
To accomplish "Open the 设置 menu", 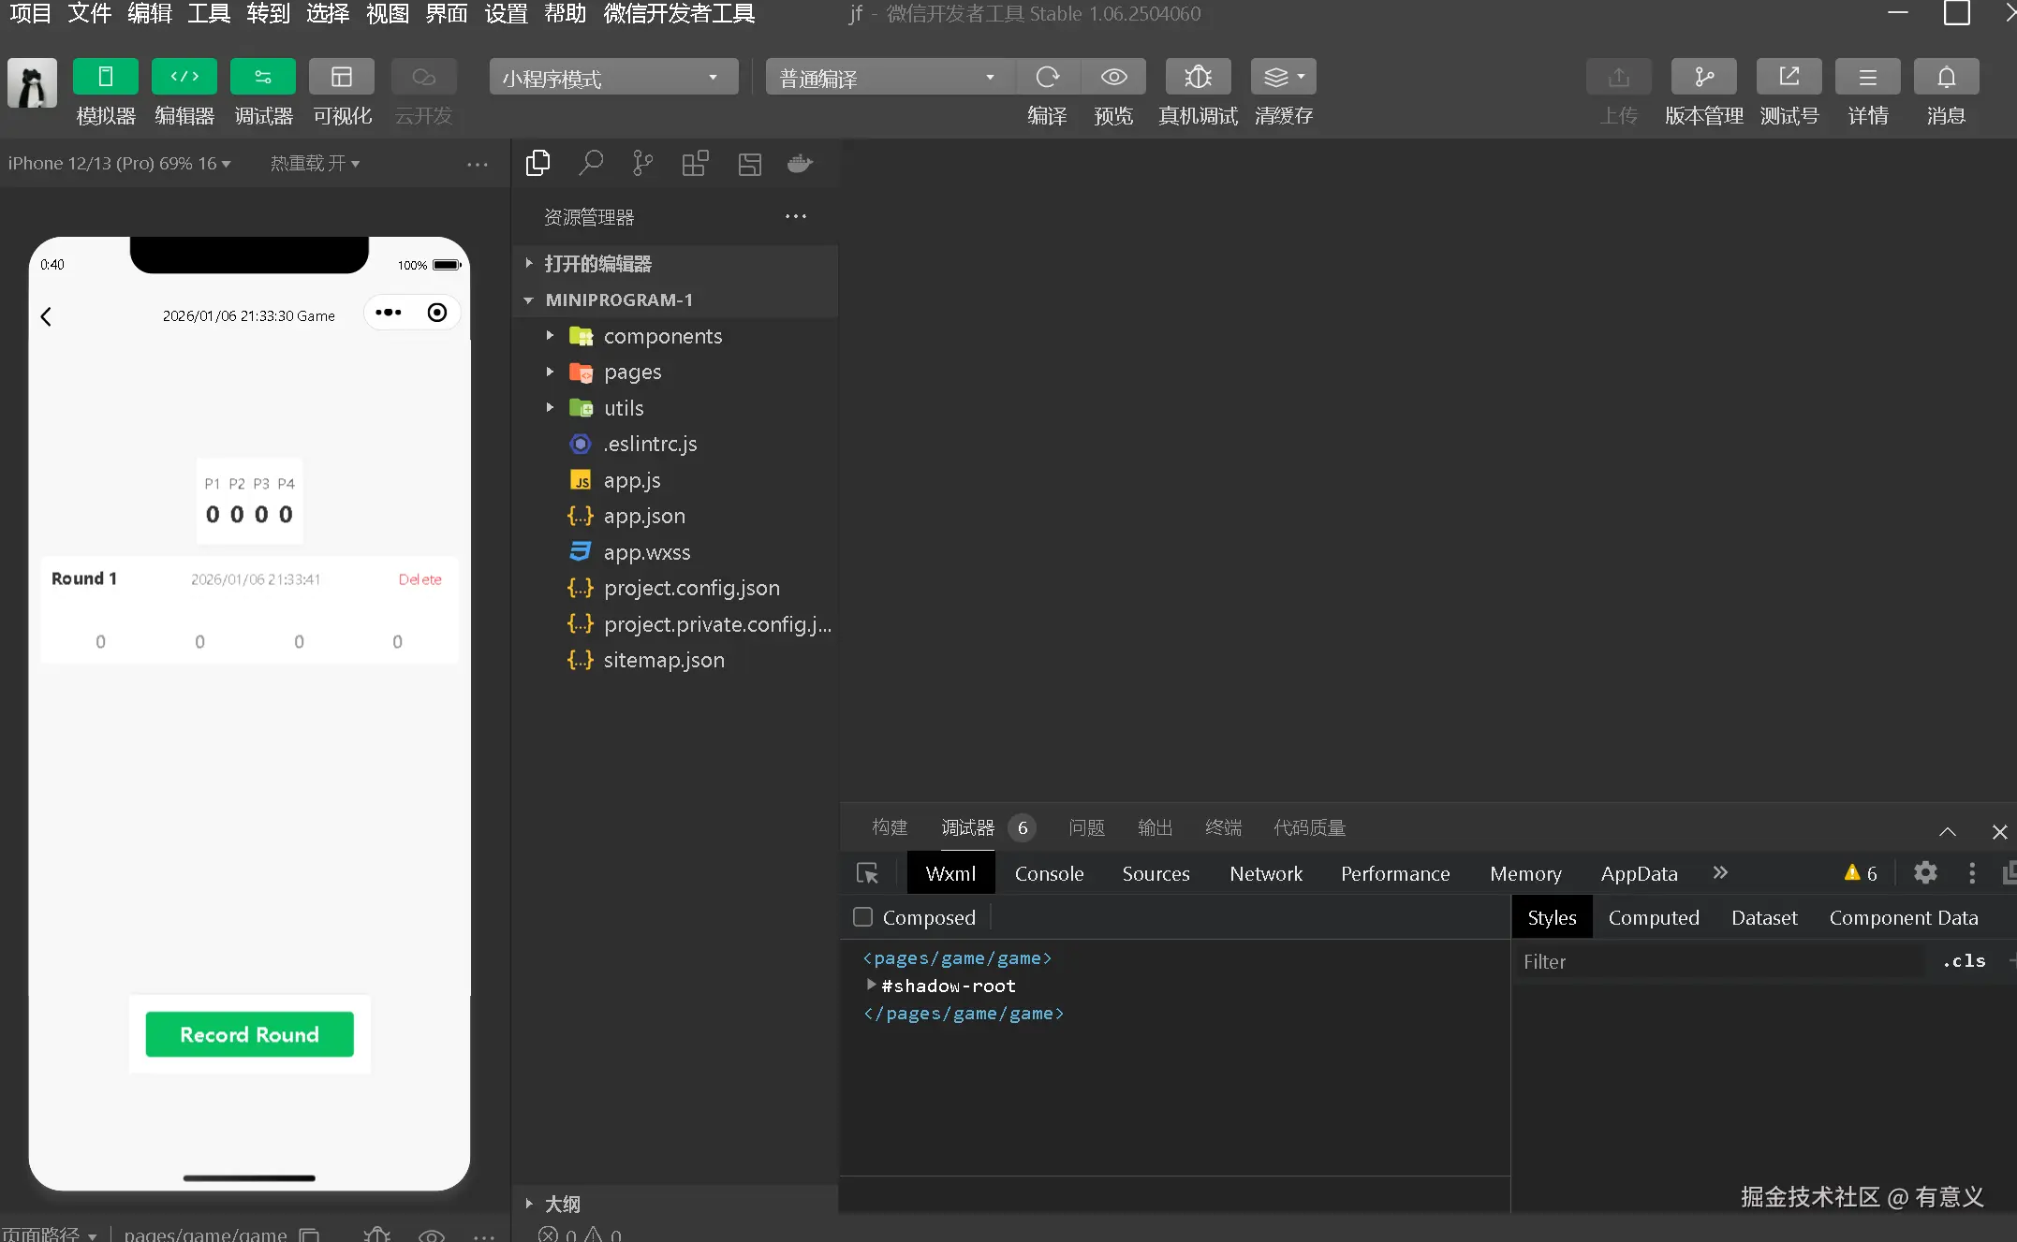I will 506,14.
